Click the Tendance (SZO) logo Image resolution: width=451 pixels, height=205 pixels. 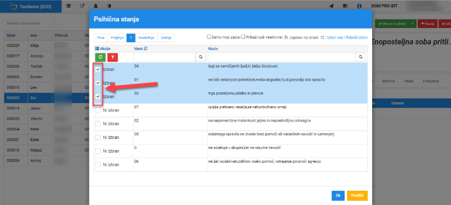pyautogui.click(x=31, y=6)
